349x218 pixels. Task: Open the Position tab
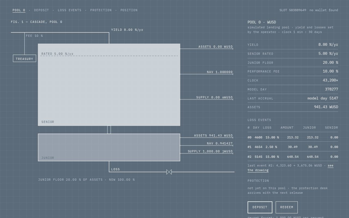[x=129, y=10]
